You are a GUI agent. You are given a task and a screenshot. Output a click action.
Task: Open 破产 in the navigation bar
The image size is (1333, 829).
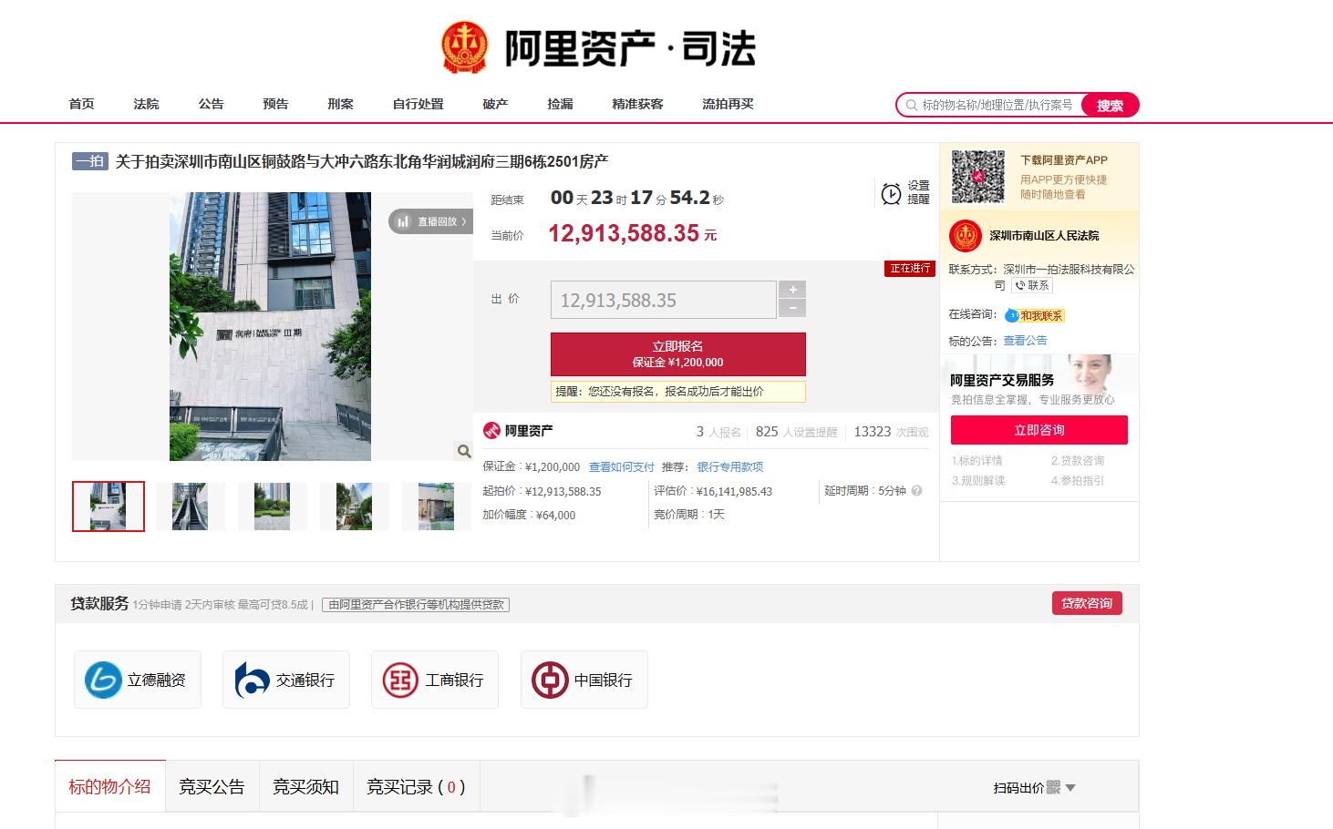pos(495,104)
